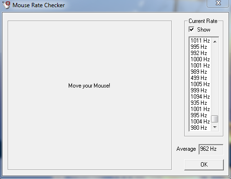Click the Average rate field showing 962 Hz
231x179 pixels.
click(x=211, y=149)
